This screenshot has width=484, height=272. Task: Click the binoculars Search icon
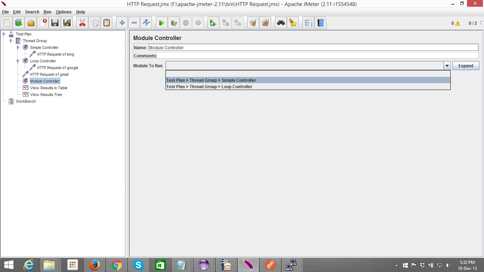point(281,23)
